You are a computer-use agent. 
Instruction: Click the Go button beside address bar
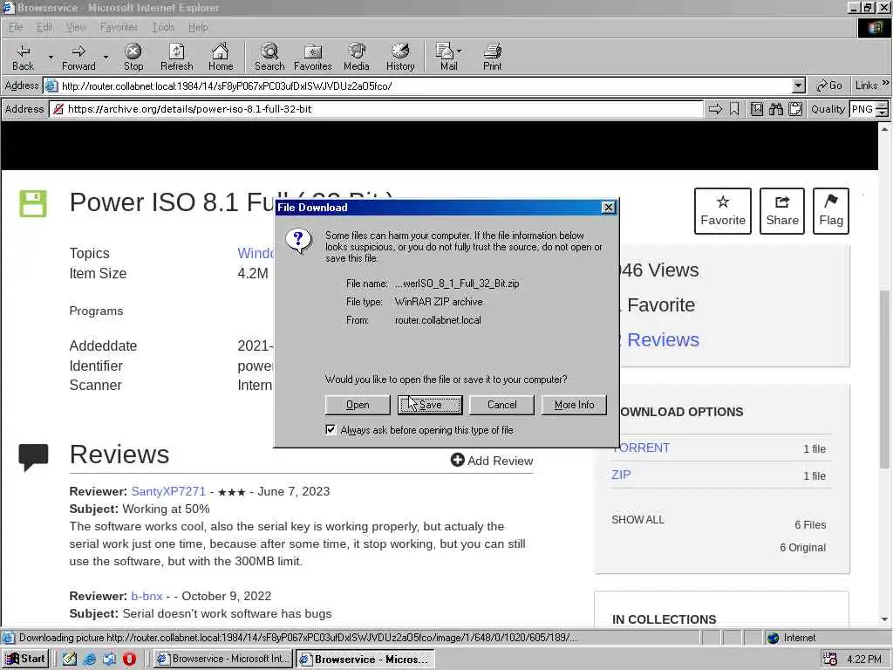click(829, 85)
